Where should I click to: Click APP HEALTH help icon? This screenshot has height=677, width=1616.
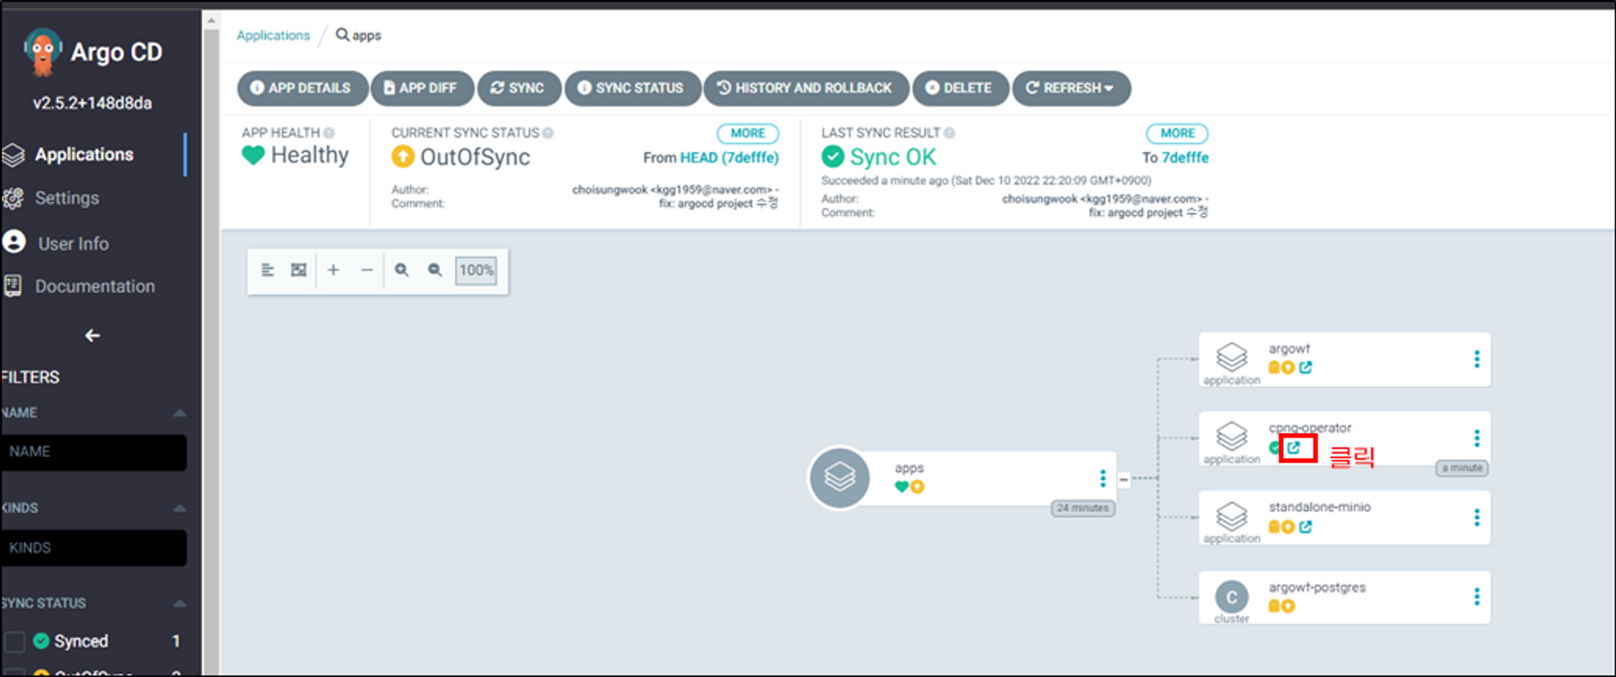[329, 133]
